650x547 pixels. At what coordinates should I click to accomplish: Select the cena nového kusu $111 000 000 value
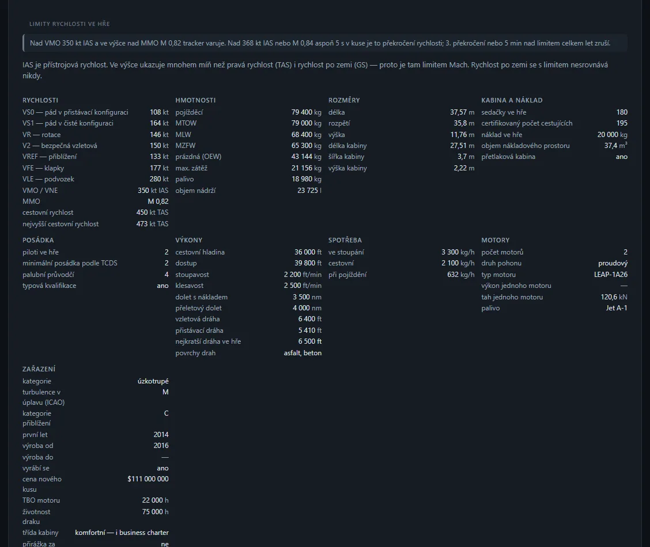point(148,479)
